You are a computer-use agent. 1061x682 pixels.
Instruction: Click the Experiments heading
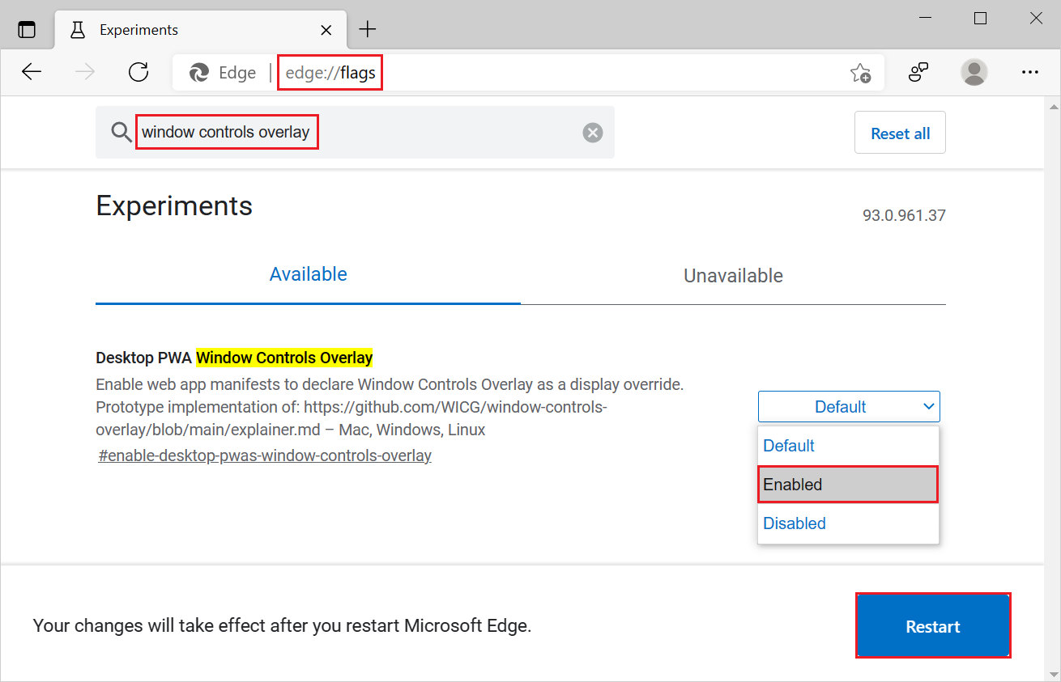(174, 205)
